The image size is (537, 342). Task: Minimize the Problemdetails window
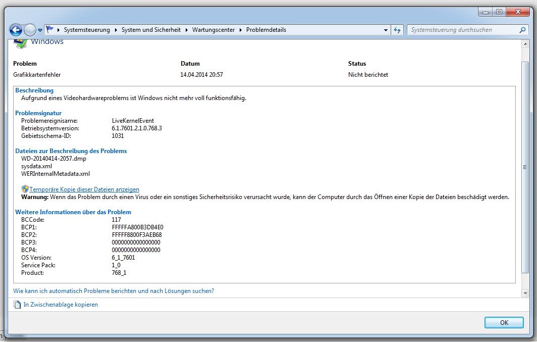click(x=486, y=12)
